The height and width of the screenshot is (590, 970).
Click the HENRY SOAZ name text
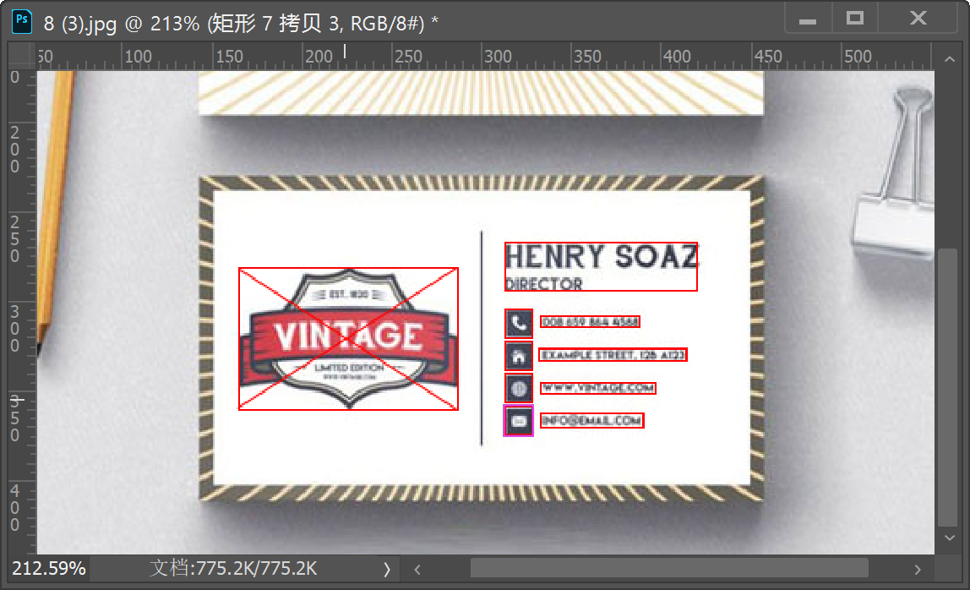coord(602,257)
